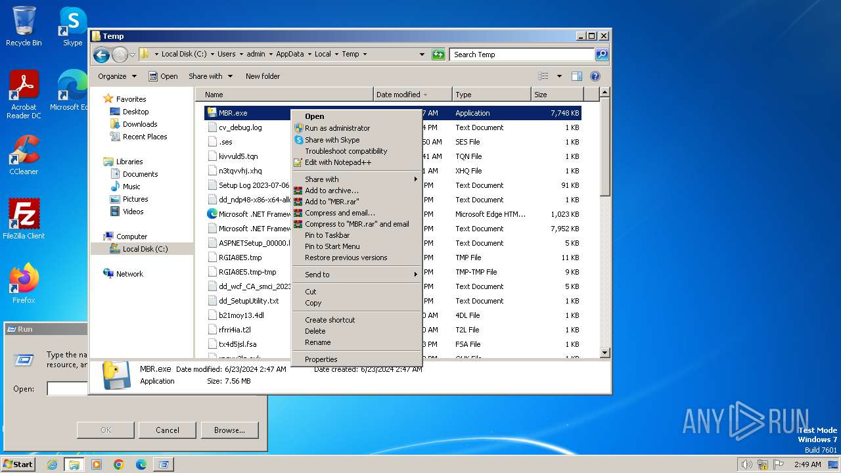Select Create shortcut

356,320
